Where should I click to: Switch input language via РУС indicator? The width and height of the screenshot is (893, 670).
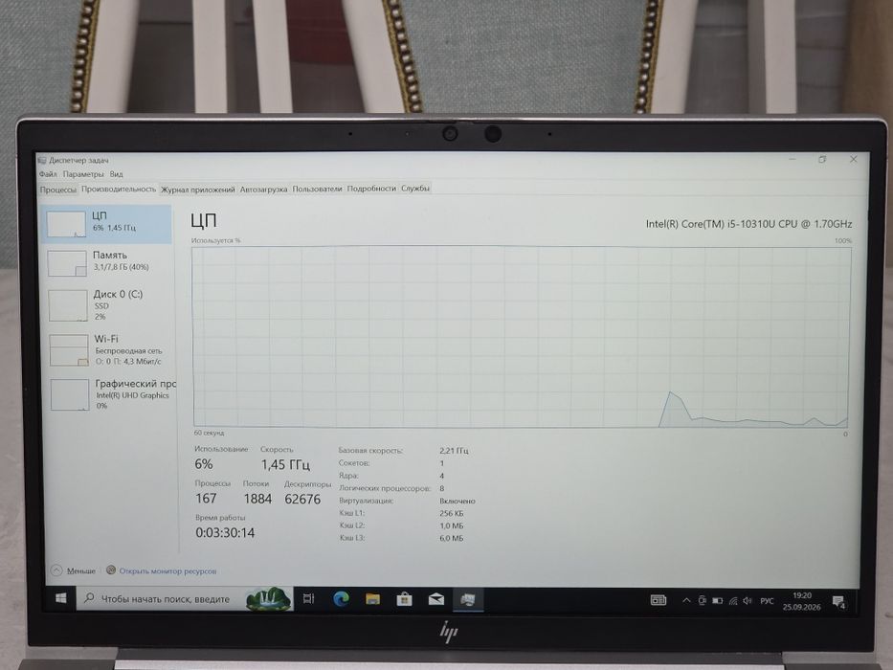click(767, 601)
